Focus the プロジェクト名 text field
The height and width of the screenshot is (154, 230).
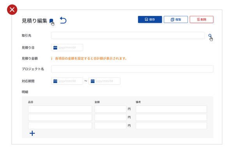click(132, 69)
